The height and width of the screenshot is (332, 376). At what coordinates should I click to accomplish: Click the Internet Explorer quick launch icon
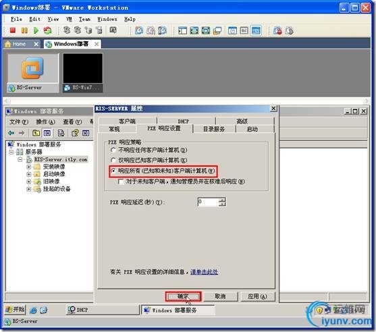[x=33, y=310]
